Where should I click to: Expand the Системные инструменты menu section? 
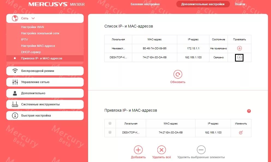click(x=45, y=104)
